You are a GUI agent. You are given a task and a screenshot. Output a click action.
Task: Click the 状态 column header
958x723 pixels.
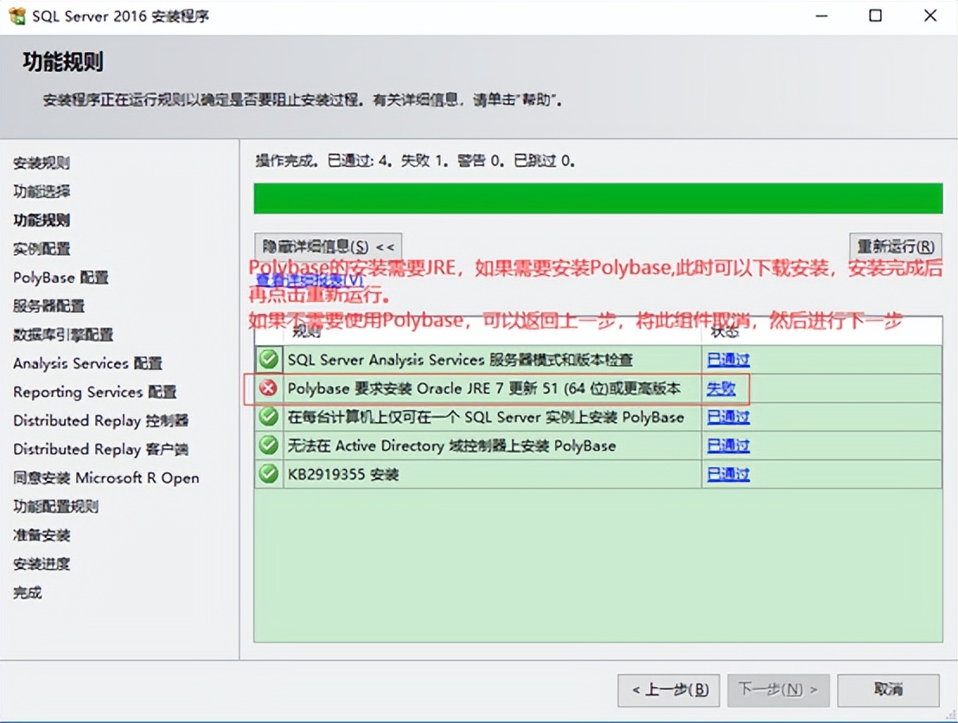pyautogui.click(x=821, y=331)
